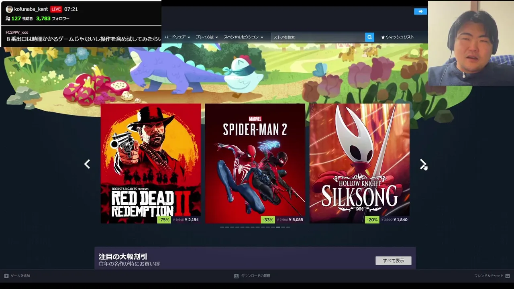This screenshot has width=514, height=289.
Task: Click the -33% discount badge
Action: tap(268, 220)
